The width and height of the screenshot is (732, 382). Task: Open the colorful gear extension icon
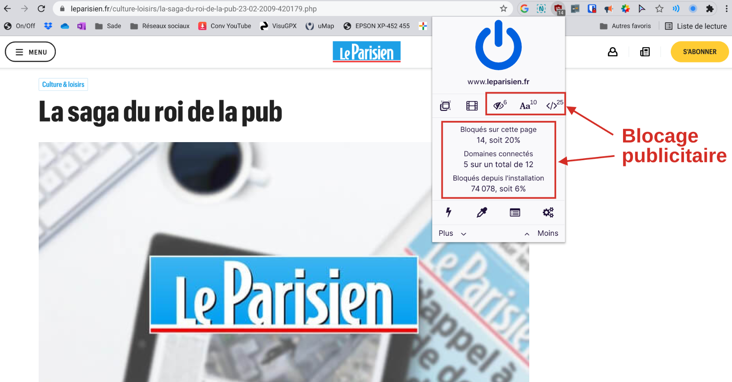[625, 9]
